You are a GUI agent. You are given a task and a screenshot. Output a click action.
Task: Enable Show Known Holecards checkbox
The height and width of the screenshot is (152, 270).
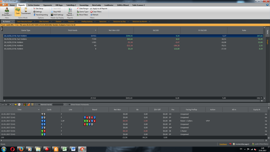pyautogui.click(x=69, y=105)
